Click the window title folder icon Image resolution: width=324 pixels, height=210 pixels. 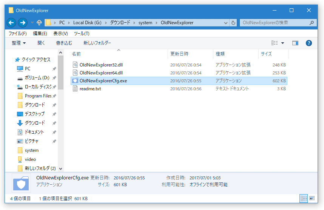[x=11, y=10]
